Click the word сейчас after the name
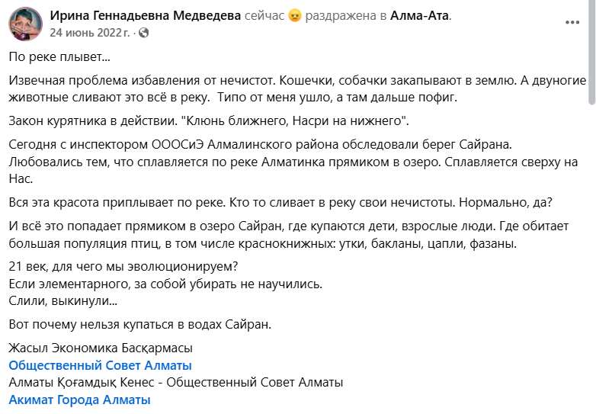Screen dimensions: 596x414 click(x=264, y=16)
